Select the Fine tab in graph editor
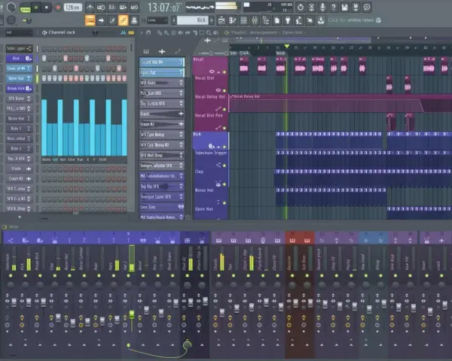Screen dimensions: 452x361 [71, 159]
